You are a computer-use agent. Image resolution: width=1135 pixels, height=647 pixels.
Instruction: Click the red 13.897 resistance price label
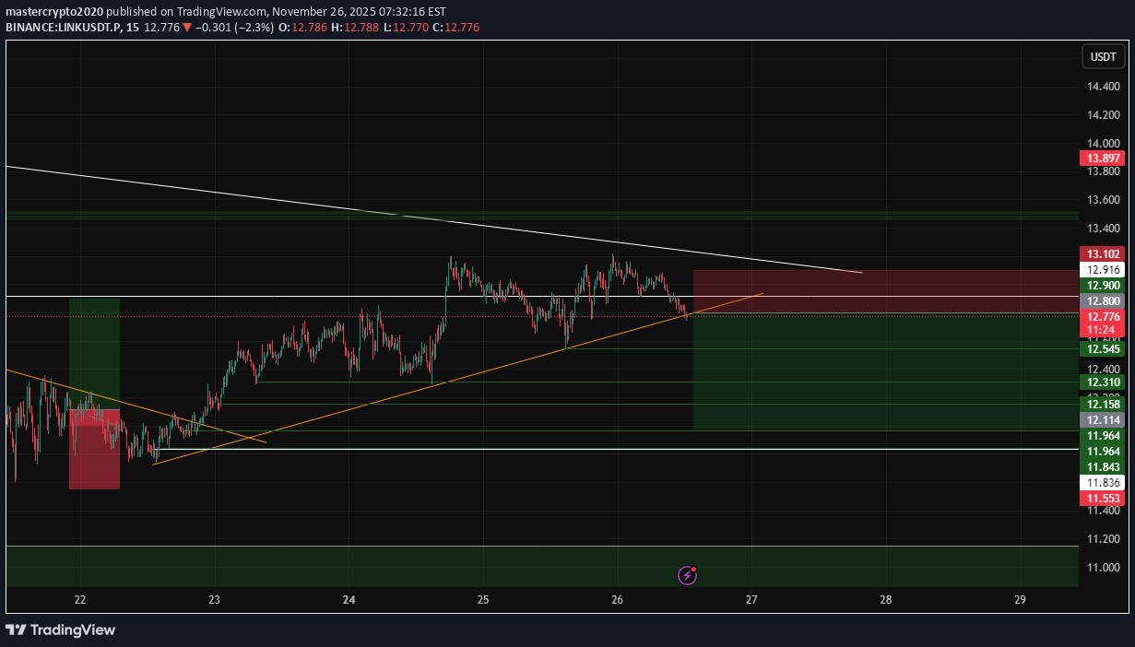point(1103,158)
